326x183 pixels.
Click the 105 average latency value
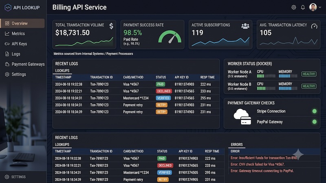pos(266,33)
